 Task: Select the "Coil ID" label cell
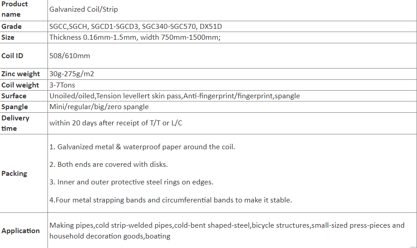pos(13,56)
